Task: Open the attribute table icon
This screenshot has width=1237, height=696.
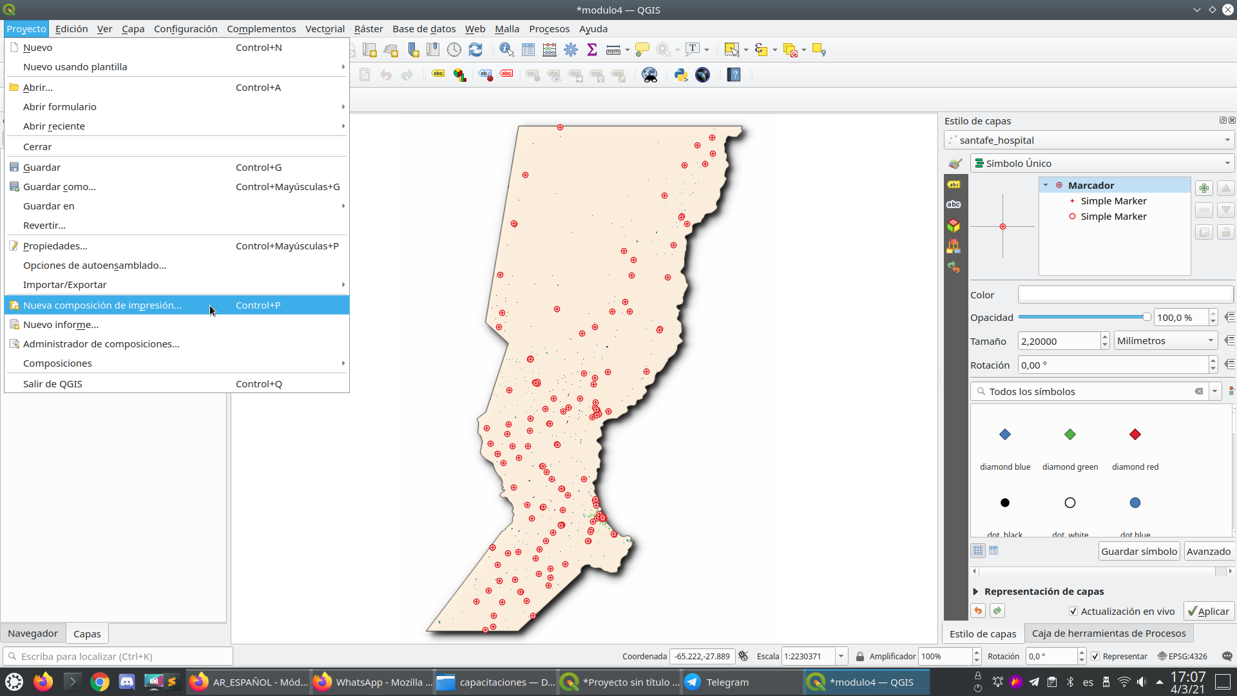Action: pyautogui.click(x=528, y=50)
